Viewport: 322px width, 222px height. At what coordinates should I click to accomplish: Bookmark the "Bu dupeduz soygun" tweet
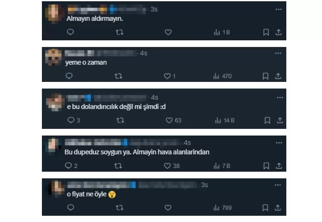pos(266,166)
